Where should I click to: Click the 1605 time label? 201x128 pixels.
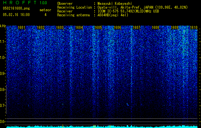[98, 28]
